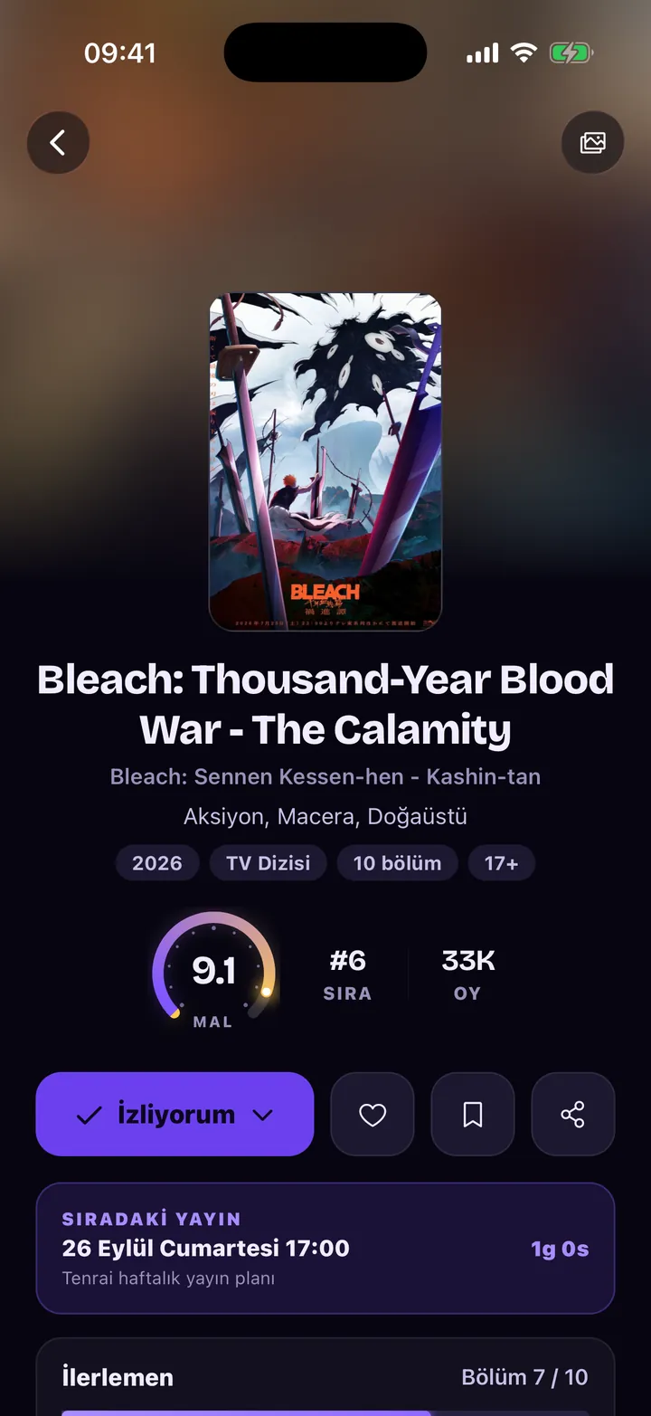Open the image gallery icon

pyautogui.click(x=592, y=143)
